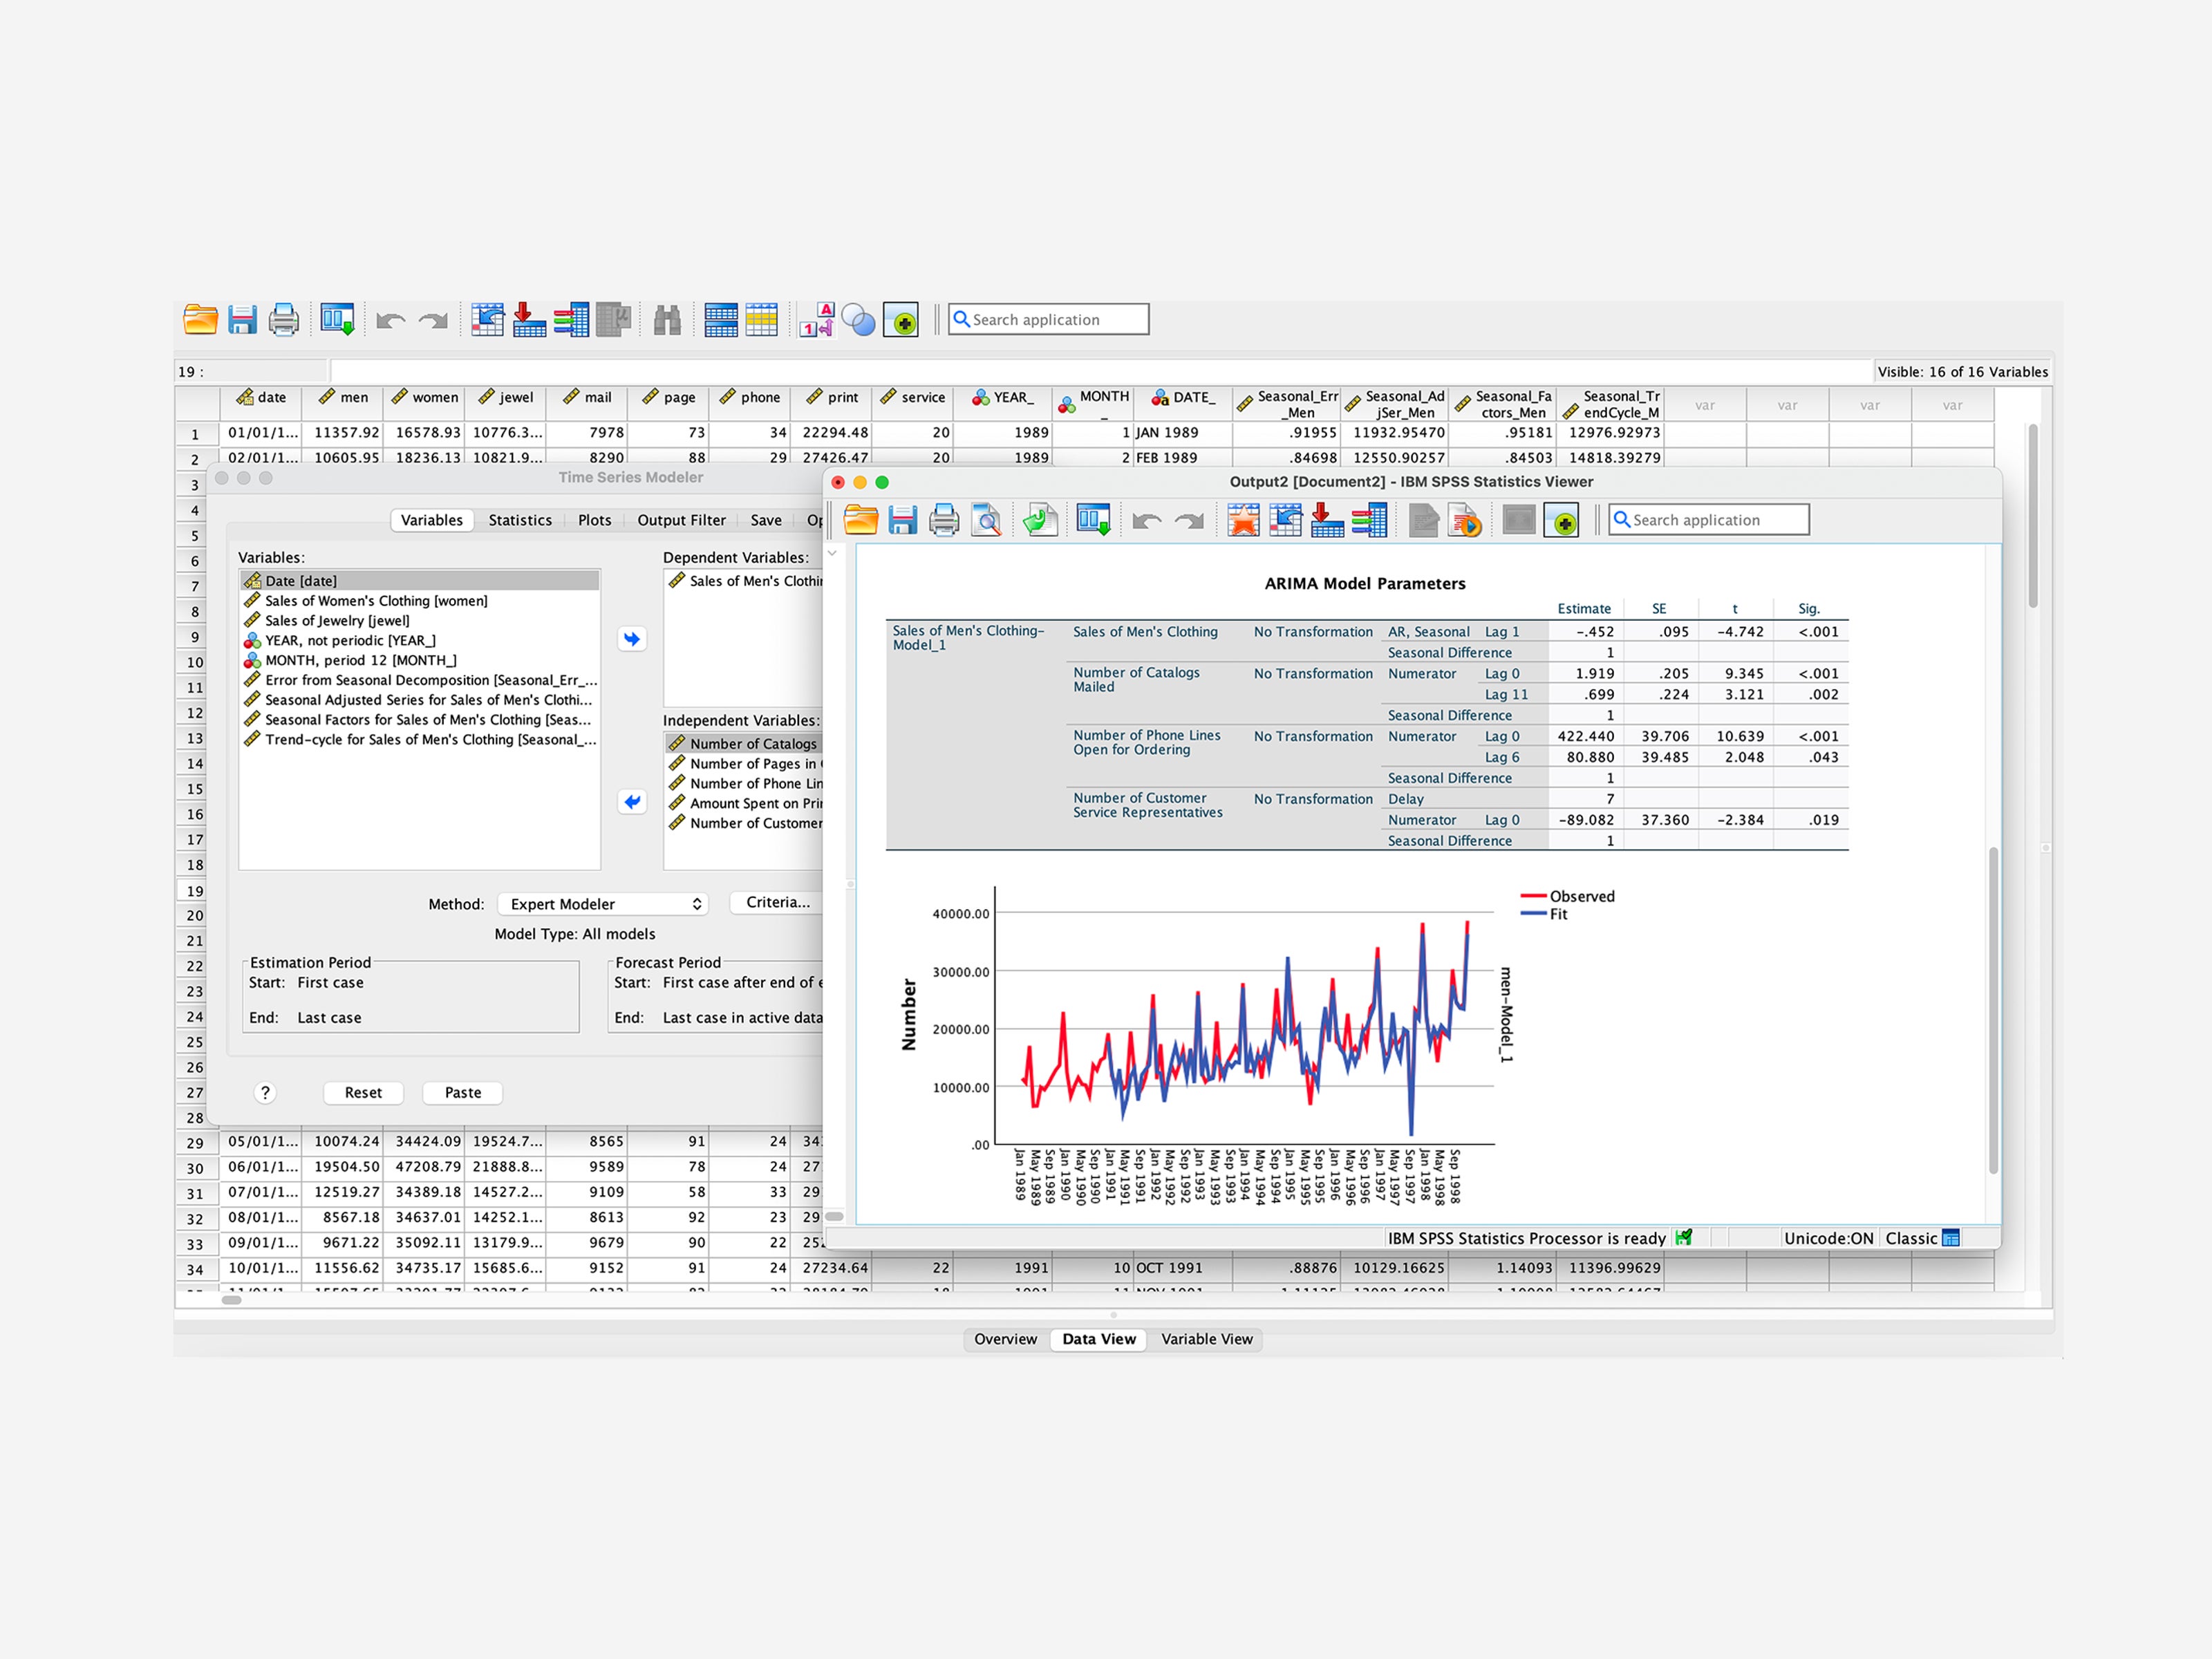Viewport: 2212px width, 1659px height.
Task: Remove independent variable with left arrow button
Action: click(x=632, y=802)
